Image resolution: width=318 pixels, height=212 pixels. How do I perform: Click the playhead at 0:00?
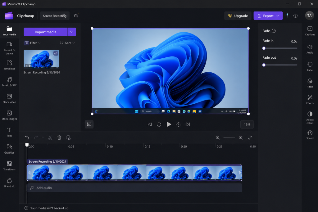point(27,145)
